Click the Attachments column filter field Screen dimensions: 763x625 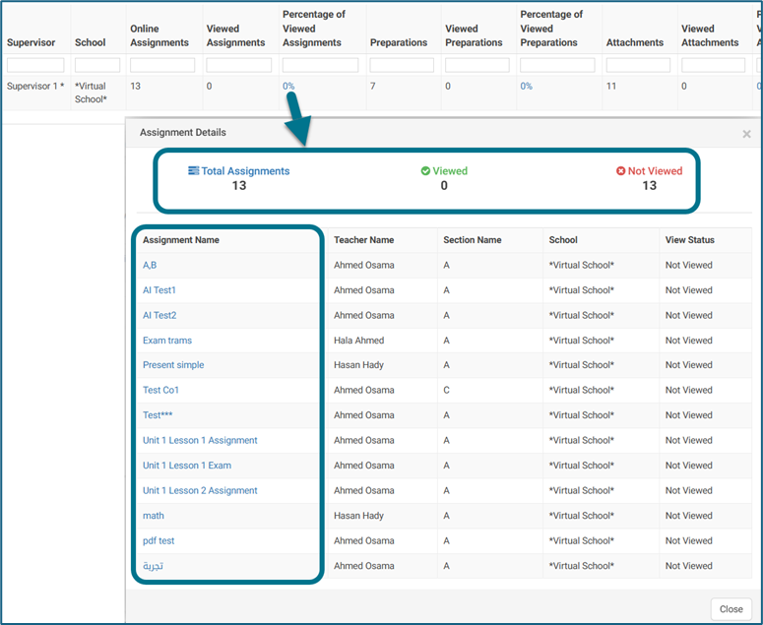tap(638, 65)
